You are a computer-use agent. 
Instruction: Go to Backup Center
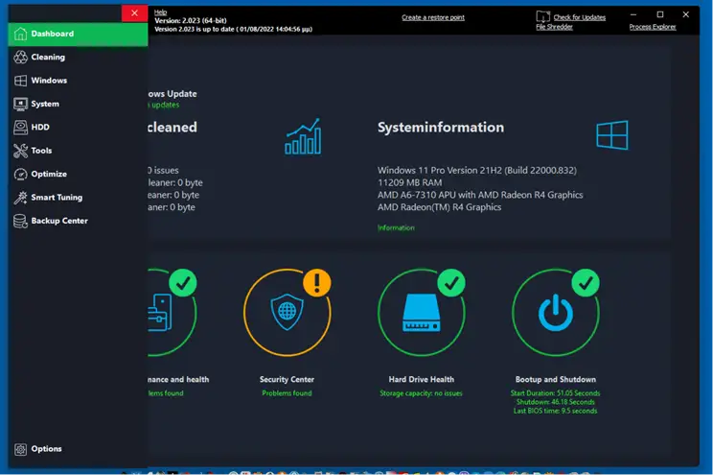[79, 221]
